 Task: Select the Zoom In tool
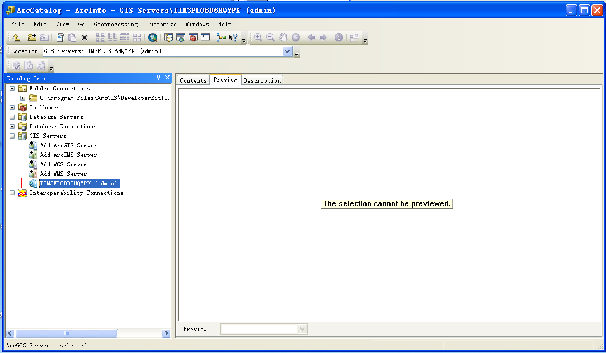[x=258, y=37]
